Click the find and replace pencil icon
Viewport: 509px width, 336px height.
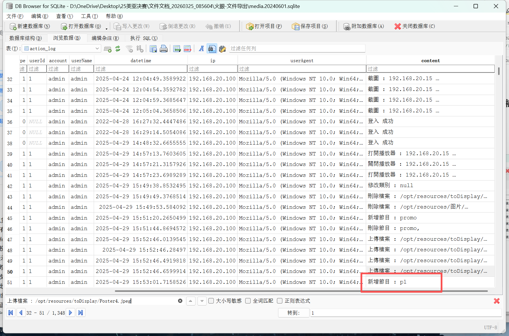(x=222, y=49)
